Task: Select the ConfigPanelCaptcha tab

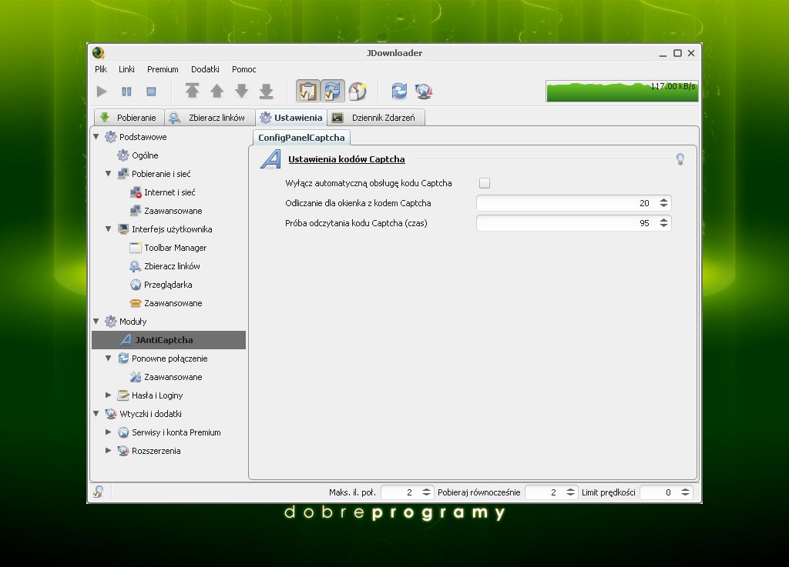Action: (301, 138)
